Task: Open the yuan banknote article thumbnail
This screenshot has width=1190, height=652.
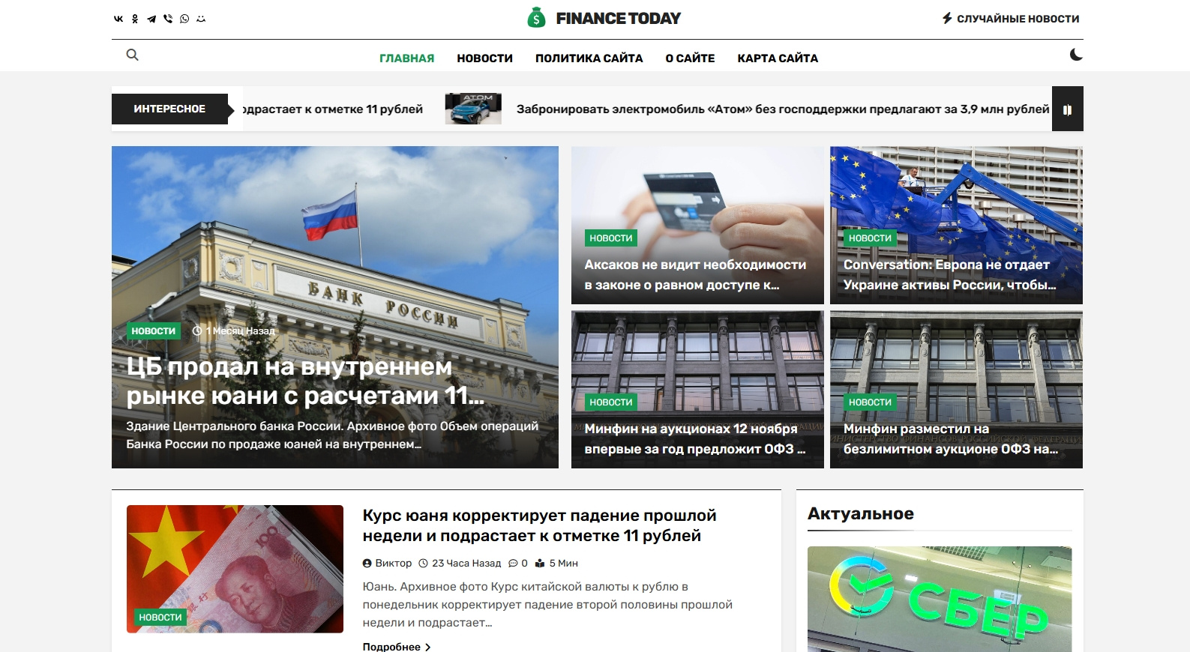Action: click(x=235, y=569)
